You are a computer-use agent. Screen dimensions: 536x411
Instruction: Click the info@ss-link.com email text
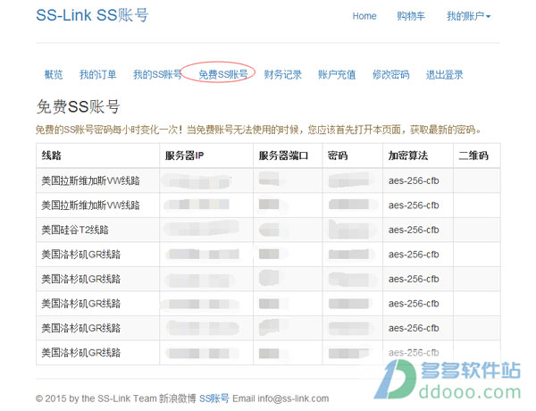pyautogui.click(x=293, y=398)
